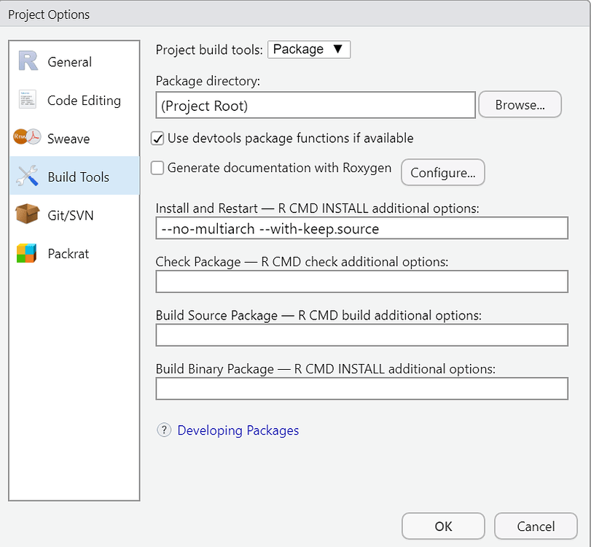
Task: Switch to Code Editing section
Action: pos(74,100)
